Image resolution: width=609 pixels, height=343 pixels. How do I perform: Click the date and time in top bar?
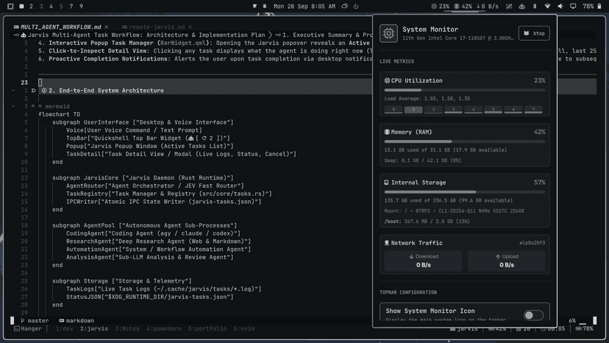tap(304, 6)
